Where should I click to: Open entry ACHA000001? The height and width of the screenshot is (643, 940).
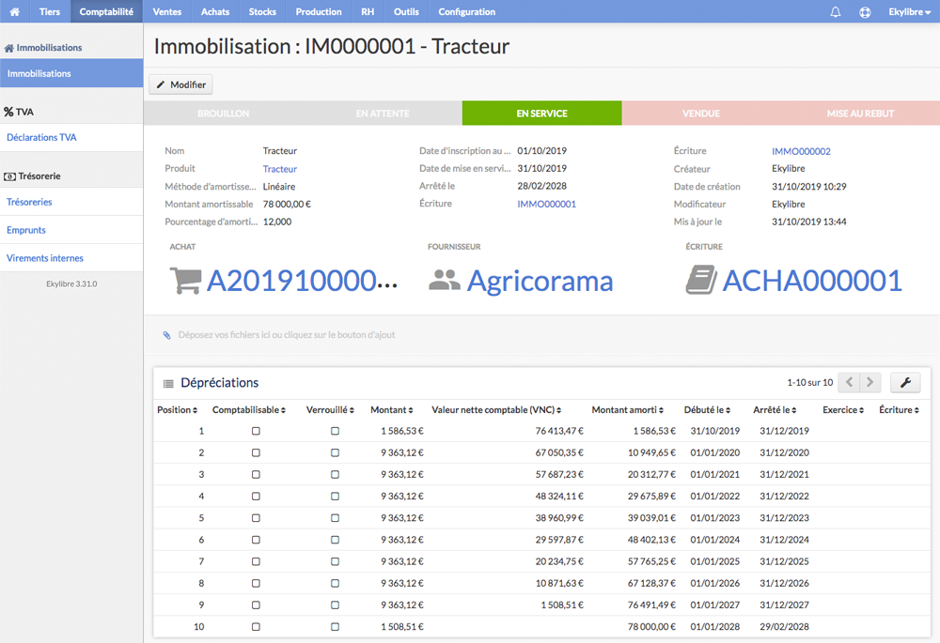[812, 280]
